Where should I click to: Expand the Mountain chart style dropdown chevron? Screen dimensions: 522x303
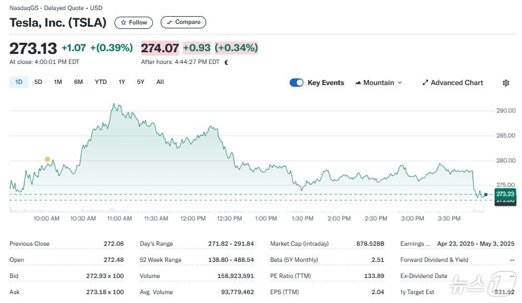coord(400,83)
